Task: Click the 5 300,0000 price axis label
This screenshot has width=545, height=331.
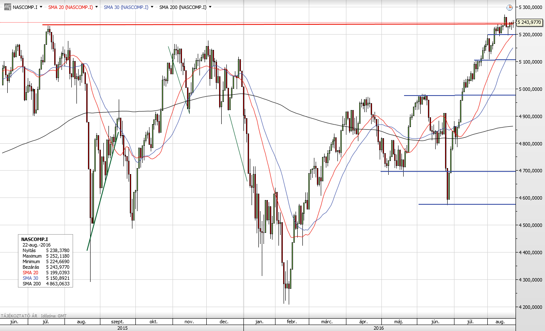Action: pos(530,7)
